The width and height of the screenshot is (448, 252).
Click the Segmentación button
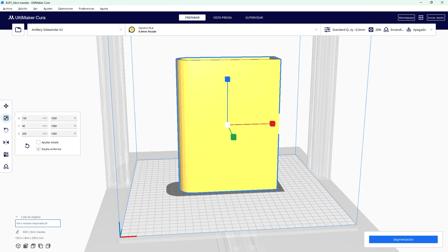click(403, 239)
